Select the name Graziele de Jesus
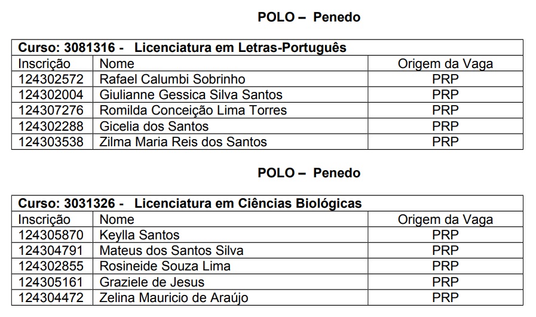536x317 pixels. [152, 282]
